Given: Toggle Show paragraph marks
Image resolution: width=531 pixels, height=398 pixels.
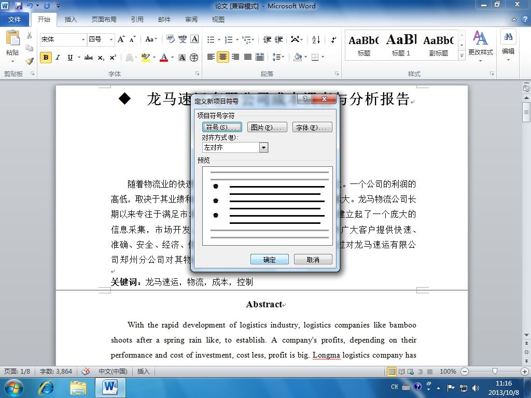Looking at the screenshot, I should pos(333,39).
